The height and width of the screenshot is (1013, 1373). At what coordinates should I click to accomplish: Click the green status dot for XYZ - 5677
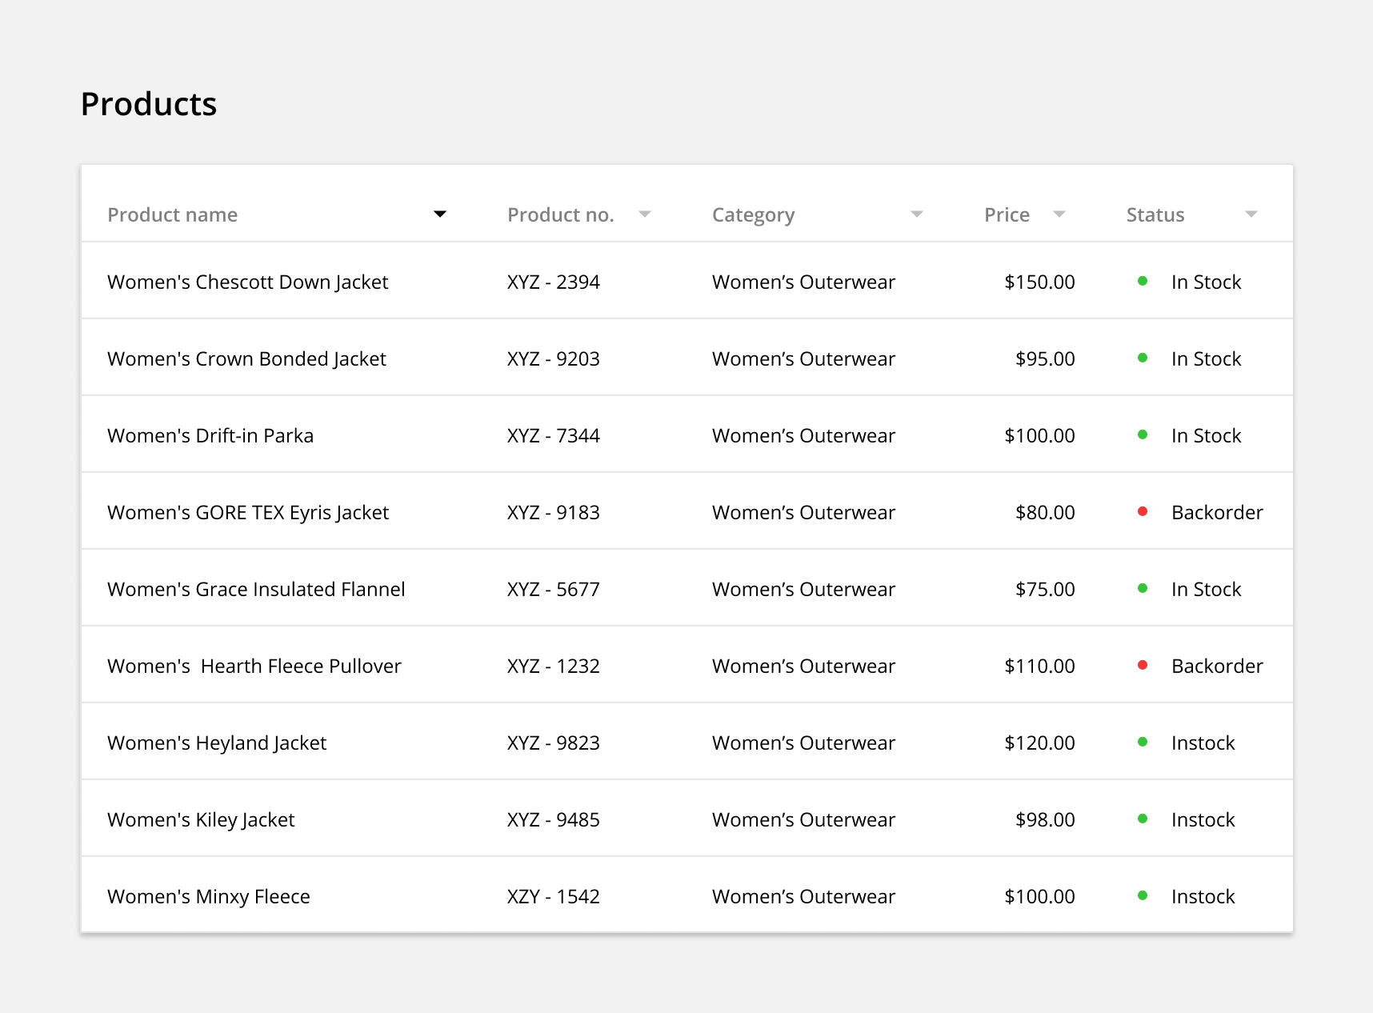(1143, 588)
